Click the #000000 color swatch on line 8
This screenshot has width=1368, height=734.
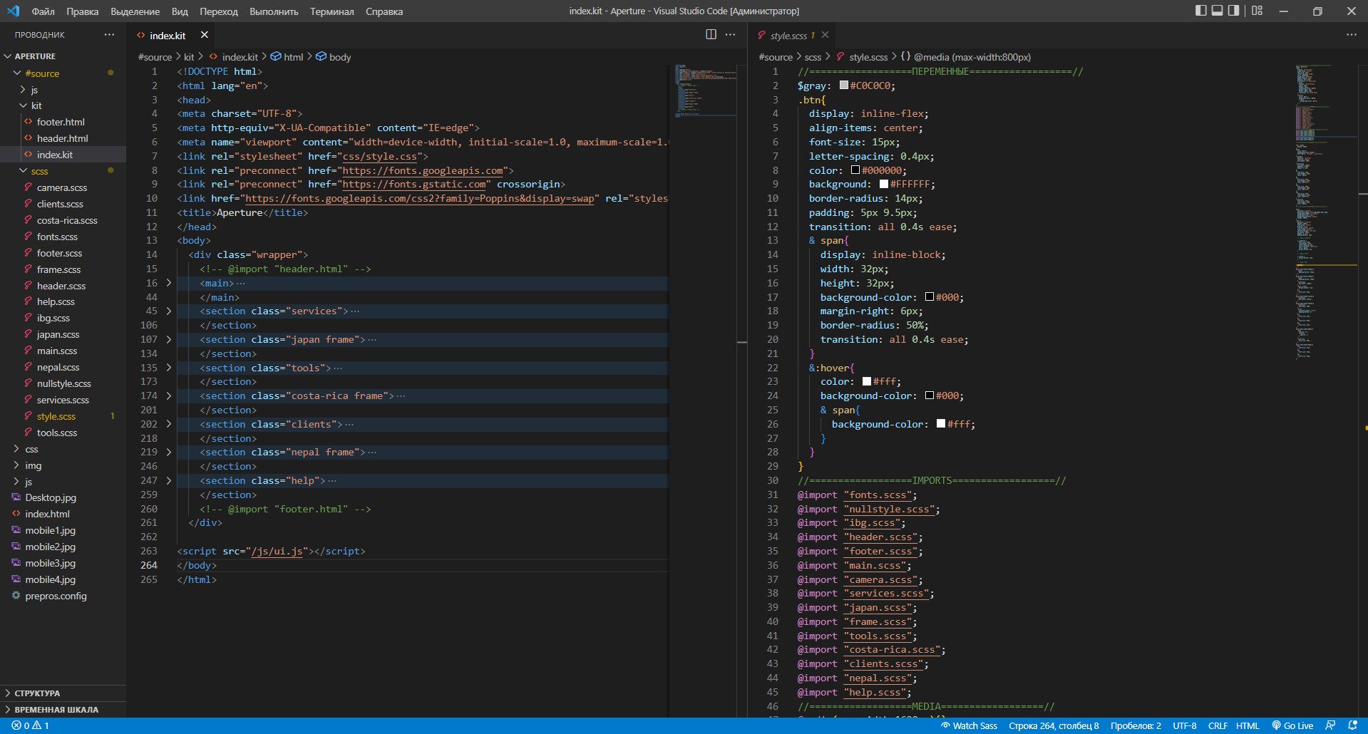(x=855, y=170)
